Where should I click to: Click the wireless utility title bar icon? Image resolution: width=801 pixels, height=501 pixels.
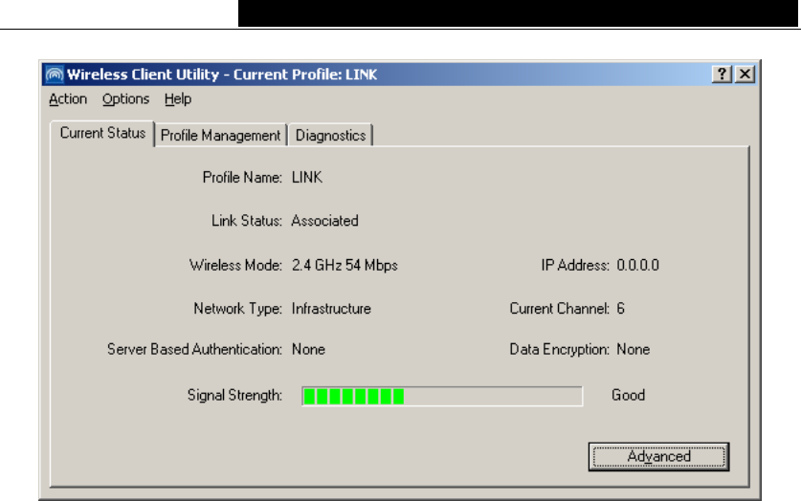(x=55, y=75)
